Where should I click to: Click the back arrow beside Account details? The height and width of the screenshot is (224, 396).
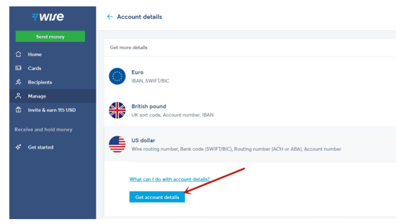pos(110,17)
